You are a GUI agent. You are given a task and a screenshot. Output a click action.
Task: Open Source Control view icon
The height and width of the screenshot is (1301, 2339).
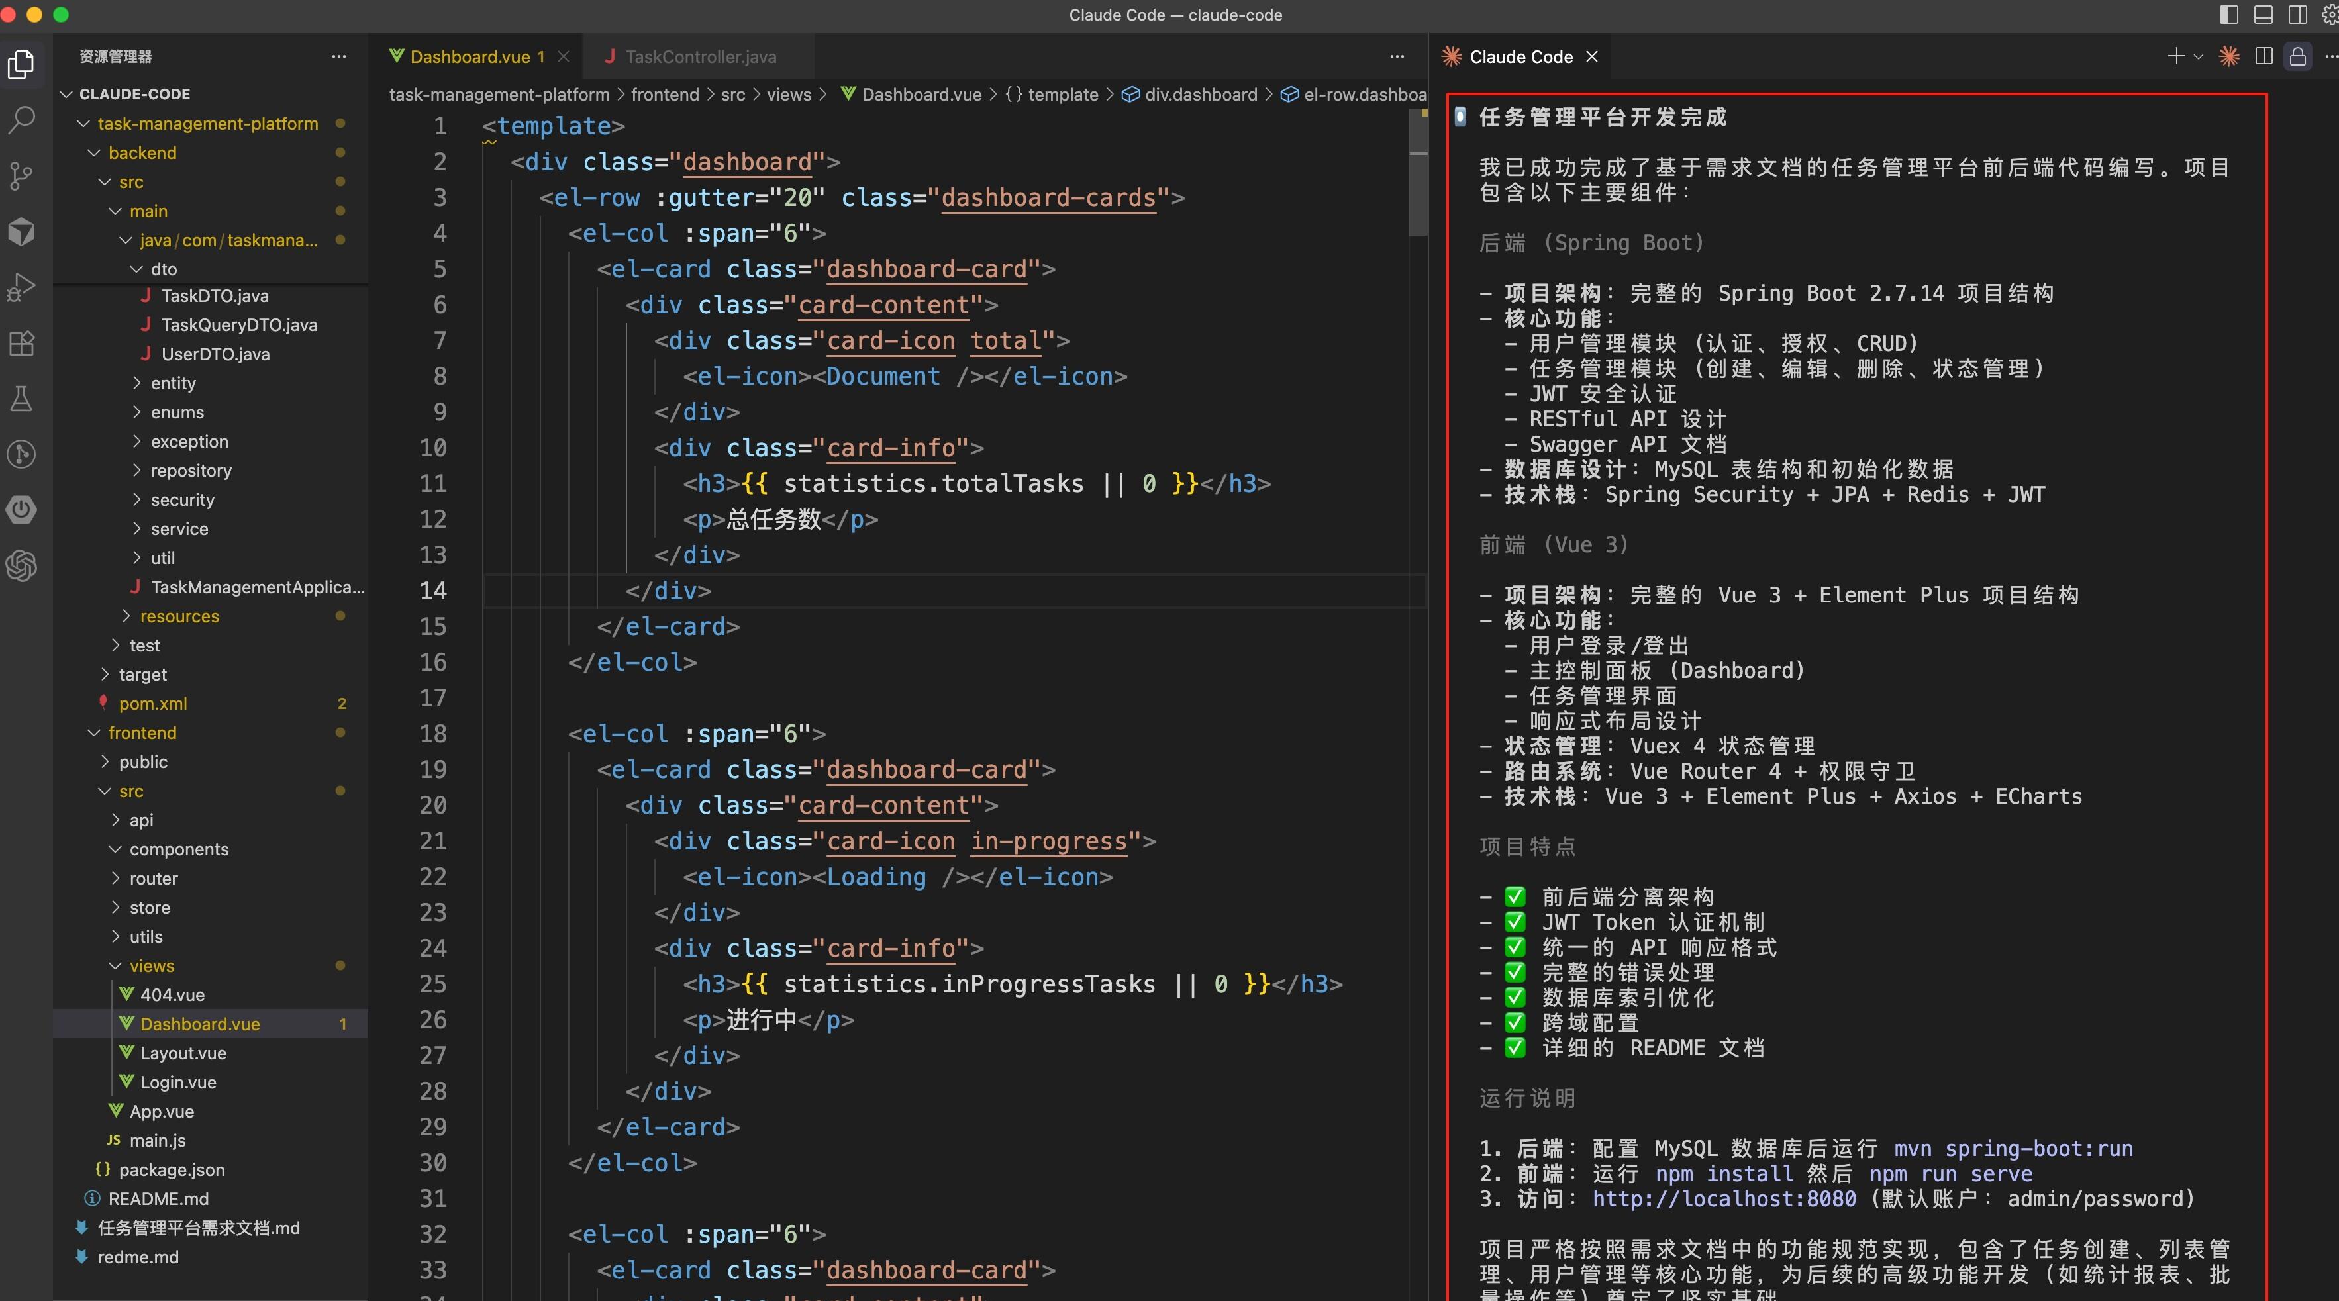coord(22,175)
